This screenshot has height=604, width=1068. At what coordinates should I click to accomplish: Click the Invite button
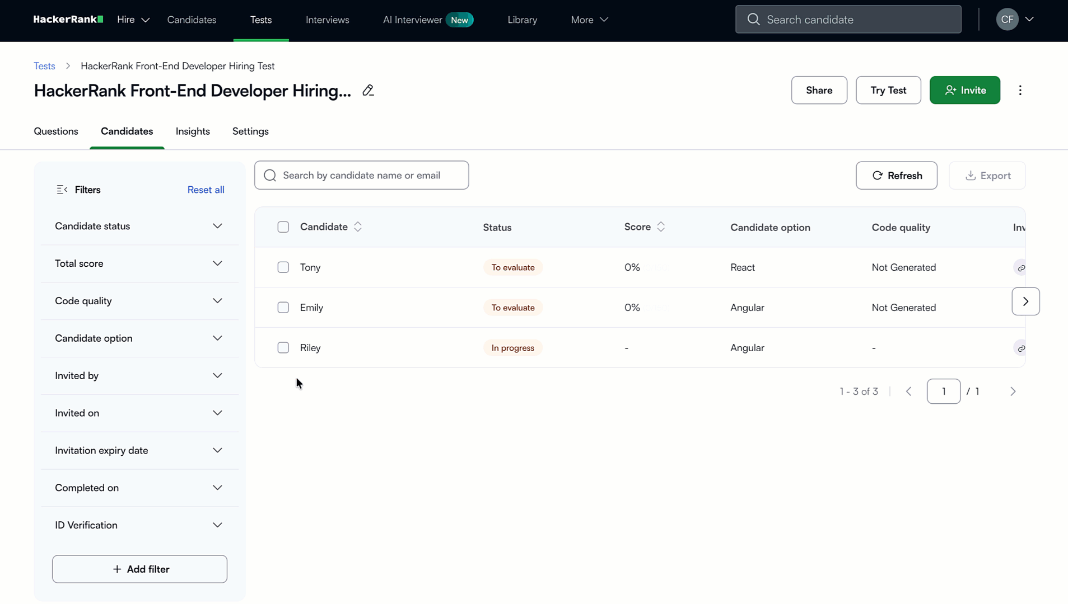tap(964, 90)
